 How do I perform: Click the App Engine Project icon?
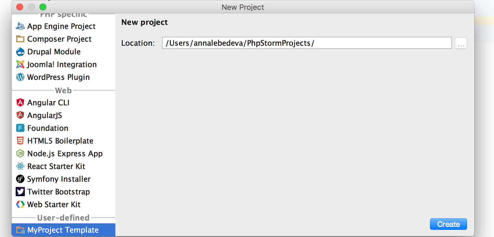point(20,26)
